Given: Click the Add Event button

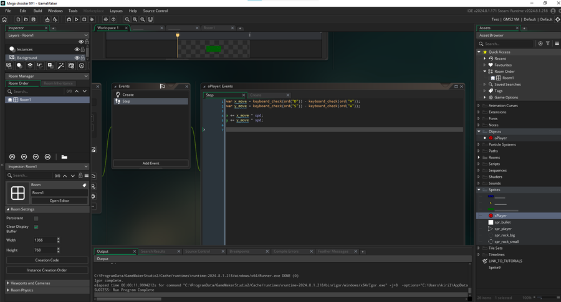Looking at the screenshot, I should pyautogui.click(x=151, y=163).
